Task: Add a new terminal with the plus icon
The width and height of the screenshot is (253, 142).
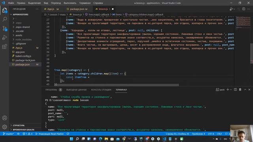Action: pos(228,90)
